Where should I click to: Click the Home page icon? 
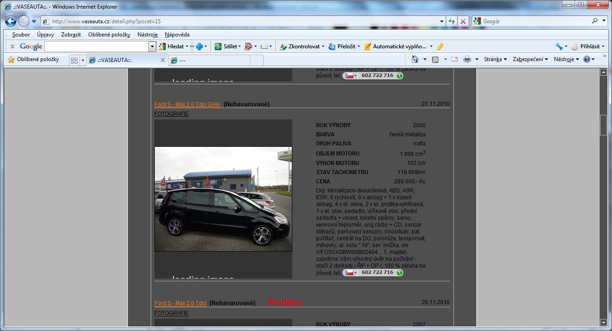click(415, 59)
